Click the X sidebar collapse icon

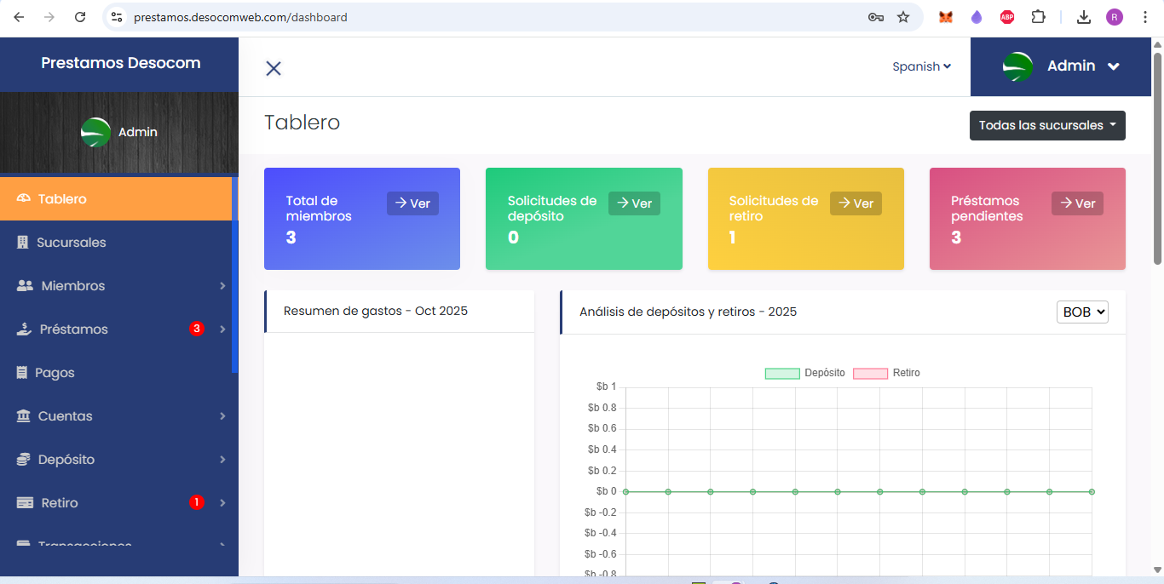coord(274,69)
